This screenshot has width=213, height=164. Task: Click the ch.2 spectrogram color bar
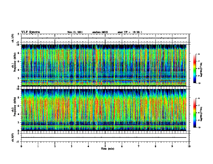coord(195,113)
